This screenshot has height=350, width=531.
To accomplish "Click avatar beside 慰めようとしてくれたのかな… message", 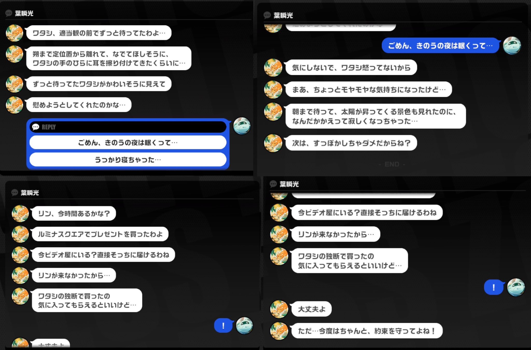I will 15,105.
